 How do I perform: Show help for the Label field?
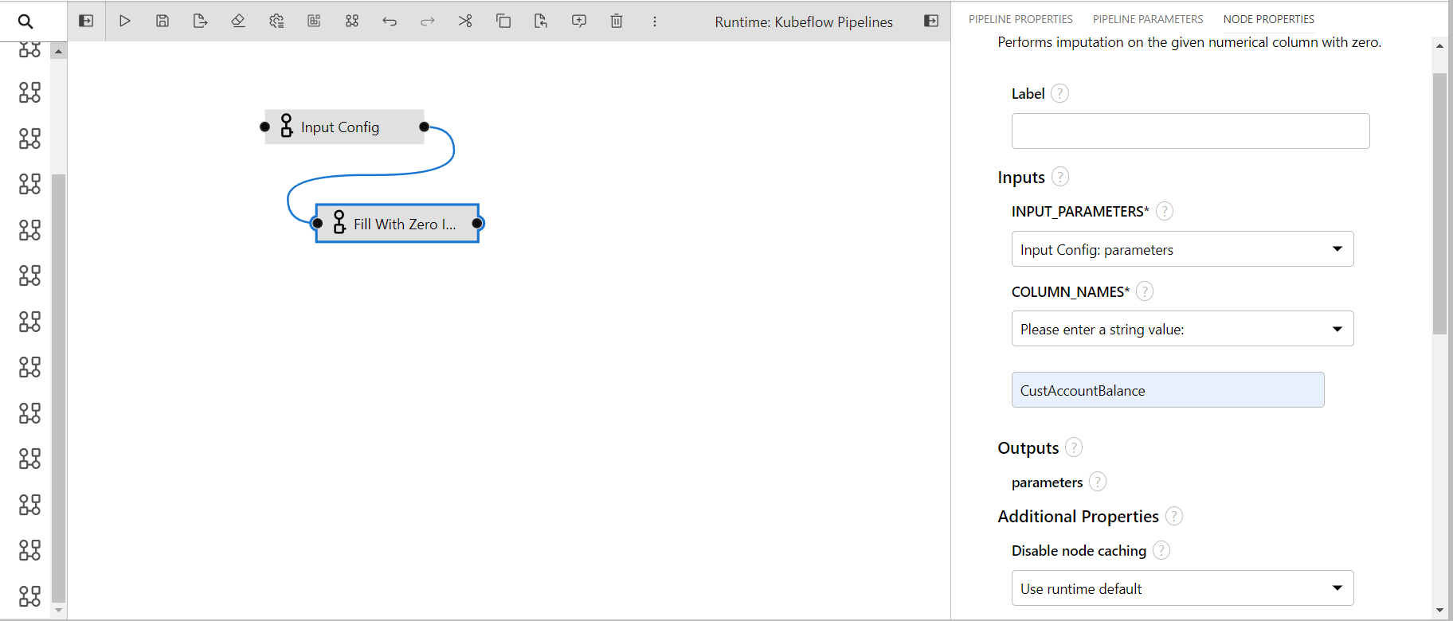coord(1059,93)
